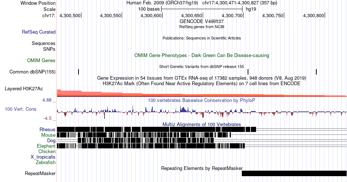Click the 100 bases scale bar
This screenshot has width=347, height=182.
coord(202,9)
